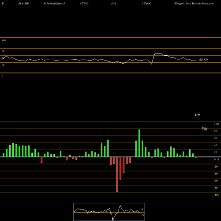The image size is (221, 221).
Task: Select the 'SI(TM)' header text
Action: point(84,4)
